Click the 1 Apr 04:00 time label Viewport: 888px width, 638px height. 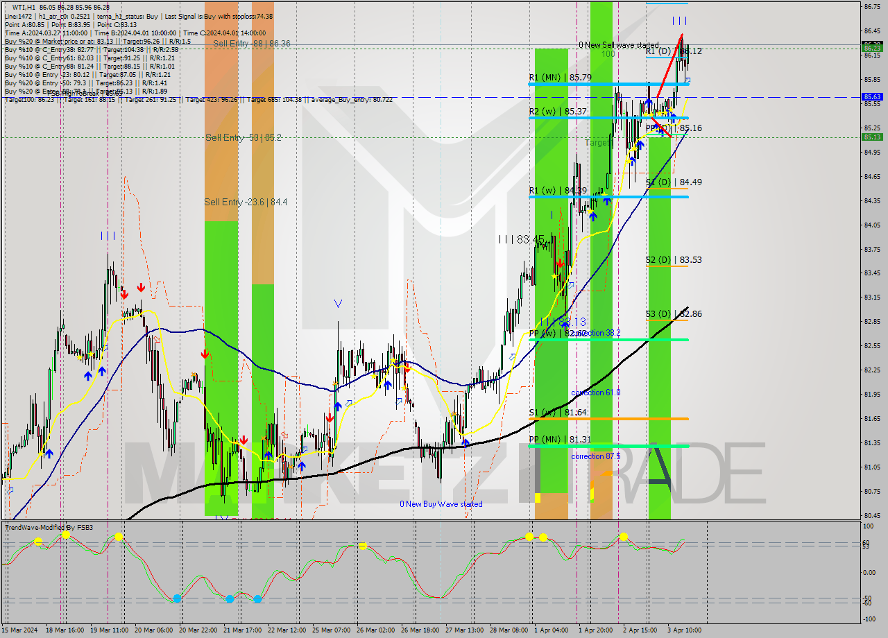[552, 630]
